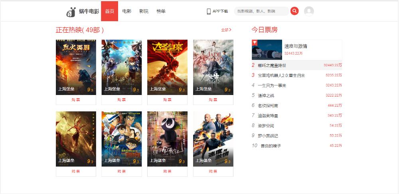Click the 444.22万 box office value

(335, 105)
